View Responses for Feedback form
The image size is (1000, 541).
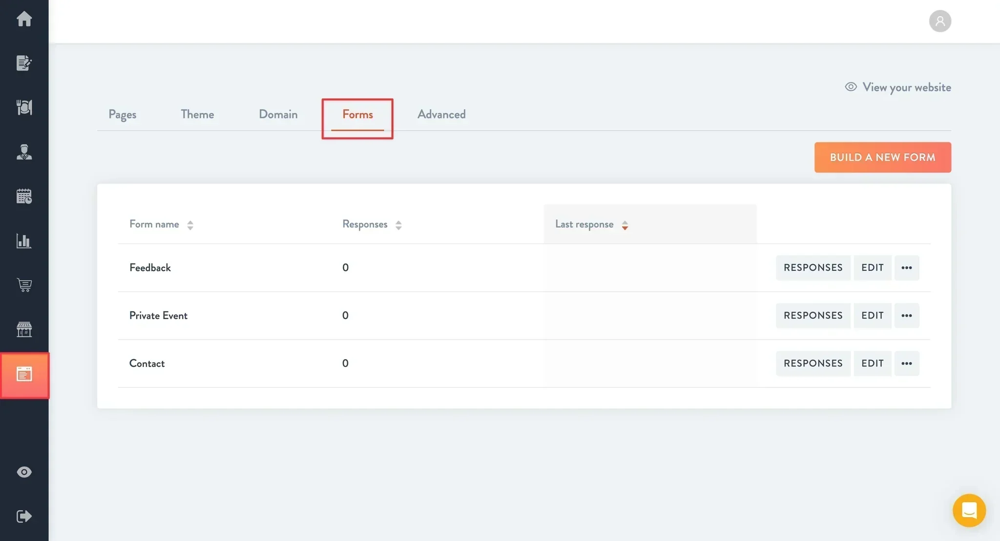pos(813,267)
